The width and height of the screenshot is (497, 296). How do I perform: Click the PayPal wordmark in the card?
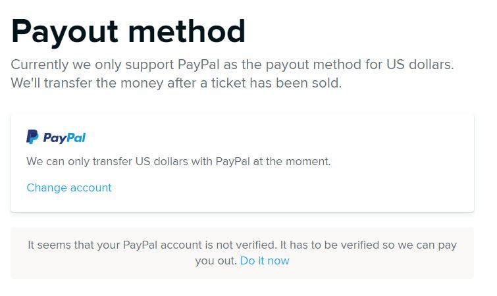[x=65, y=137]
